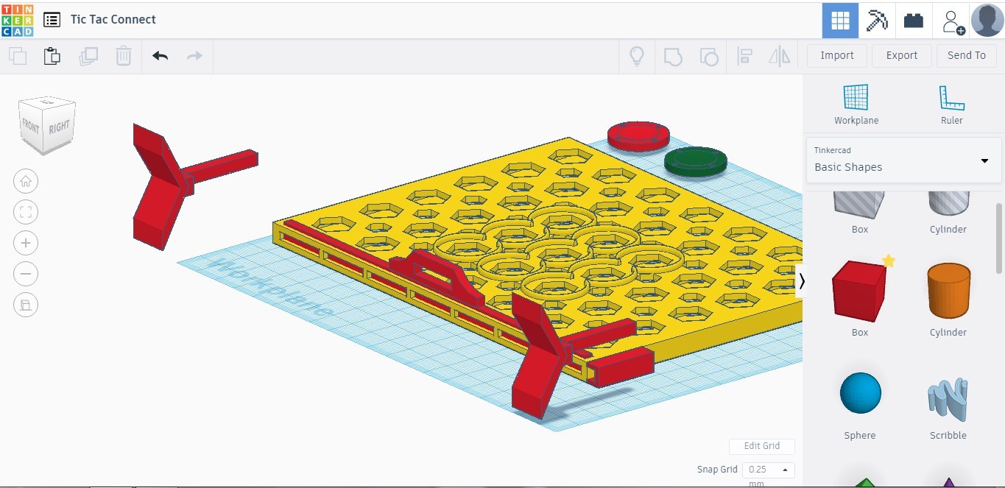This screenshot has width=1005, height=488.
Task: Click the Align tool icon
Action: [x=744, y=56]
